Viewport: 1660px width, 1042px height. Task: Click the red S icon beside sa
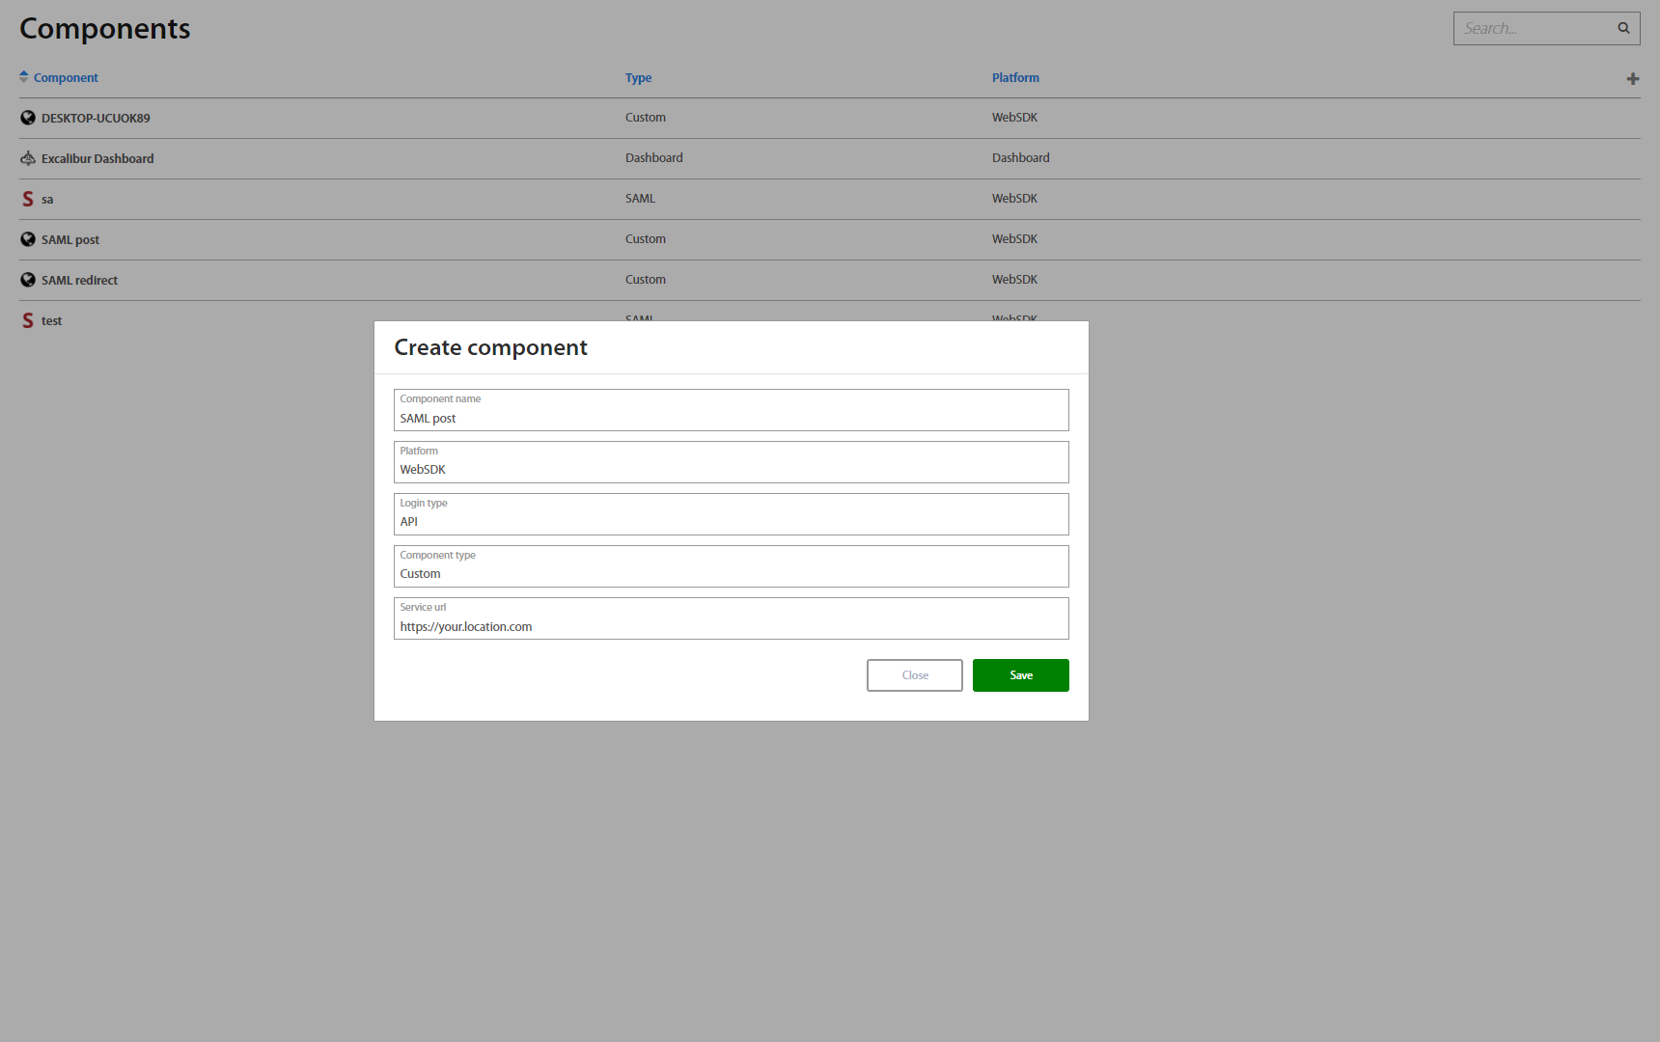pos(28,199)
